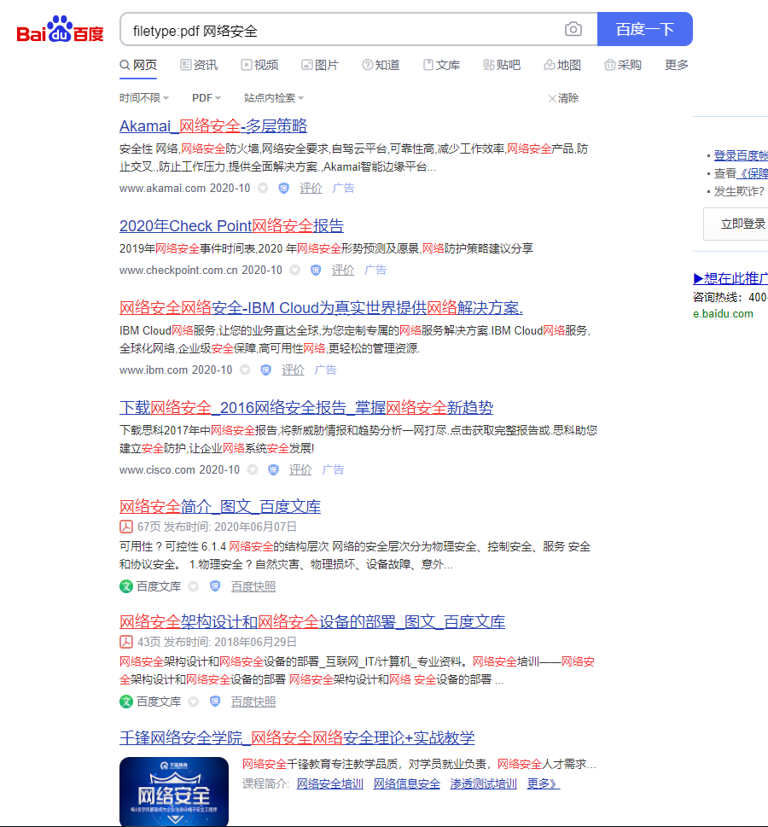Open the 渗透测试培训 course link
This screenshot has height=827, width=768.
point(483,783)
